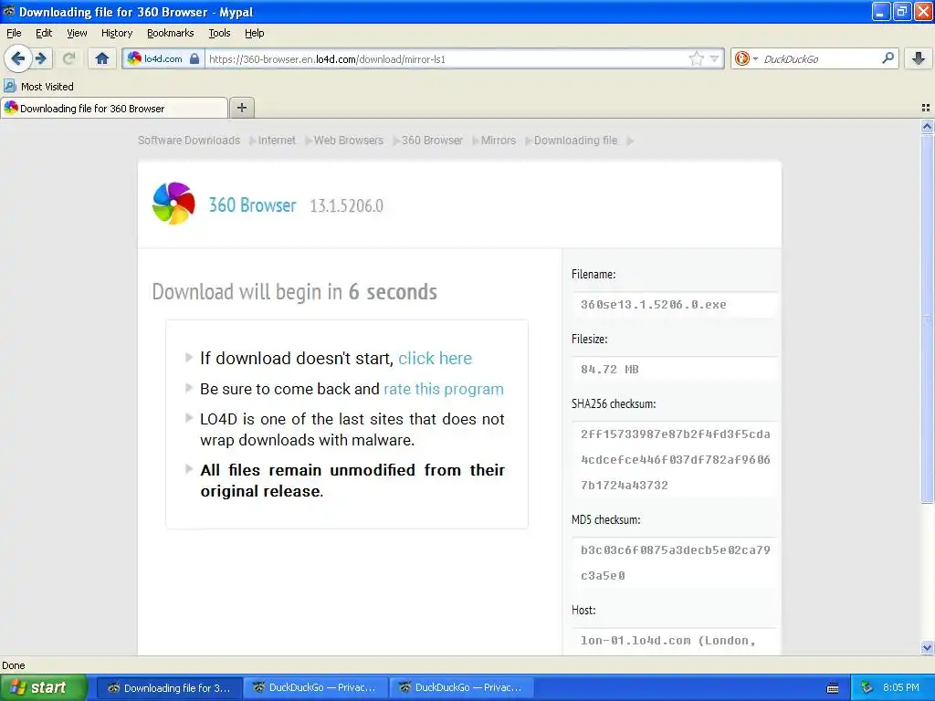This screenshot has width=935, height=701.
Task: Click the lo4d.com site identity icon
Action: coord(134,58)
